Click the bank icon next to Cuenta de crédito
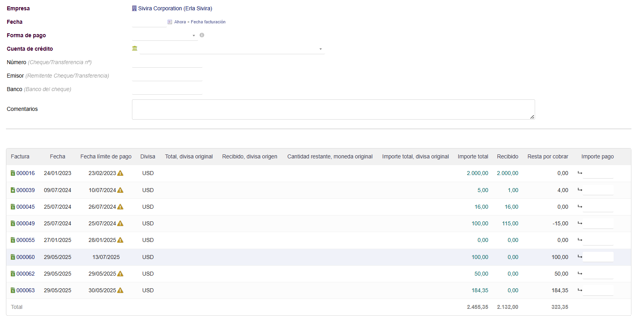Image resolution: width=633 pixels, height=316 pixels. 135,48
